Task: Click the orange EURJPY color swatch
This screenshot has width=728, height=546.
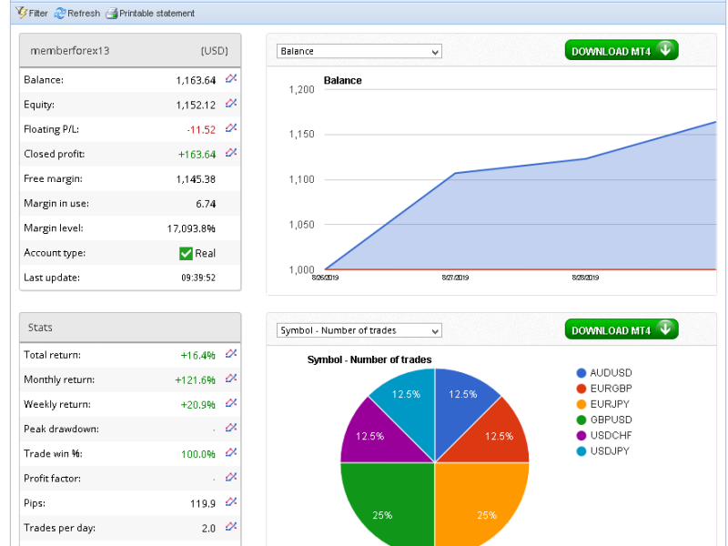Action: [x=581, y=404]
